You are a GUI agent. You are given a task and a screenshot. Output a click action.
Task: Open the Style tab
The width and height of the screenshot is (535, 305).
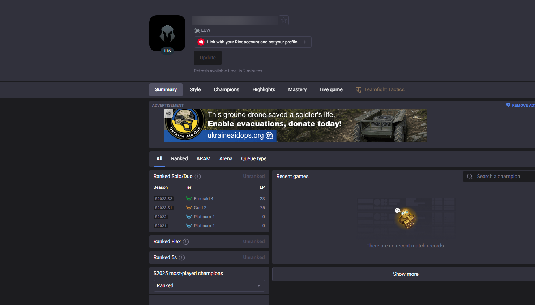(x=195, y=90)
